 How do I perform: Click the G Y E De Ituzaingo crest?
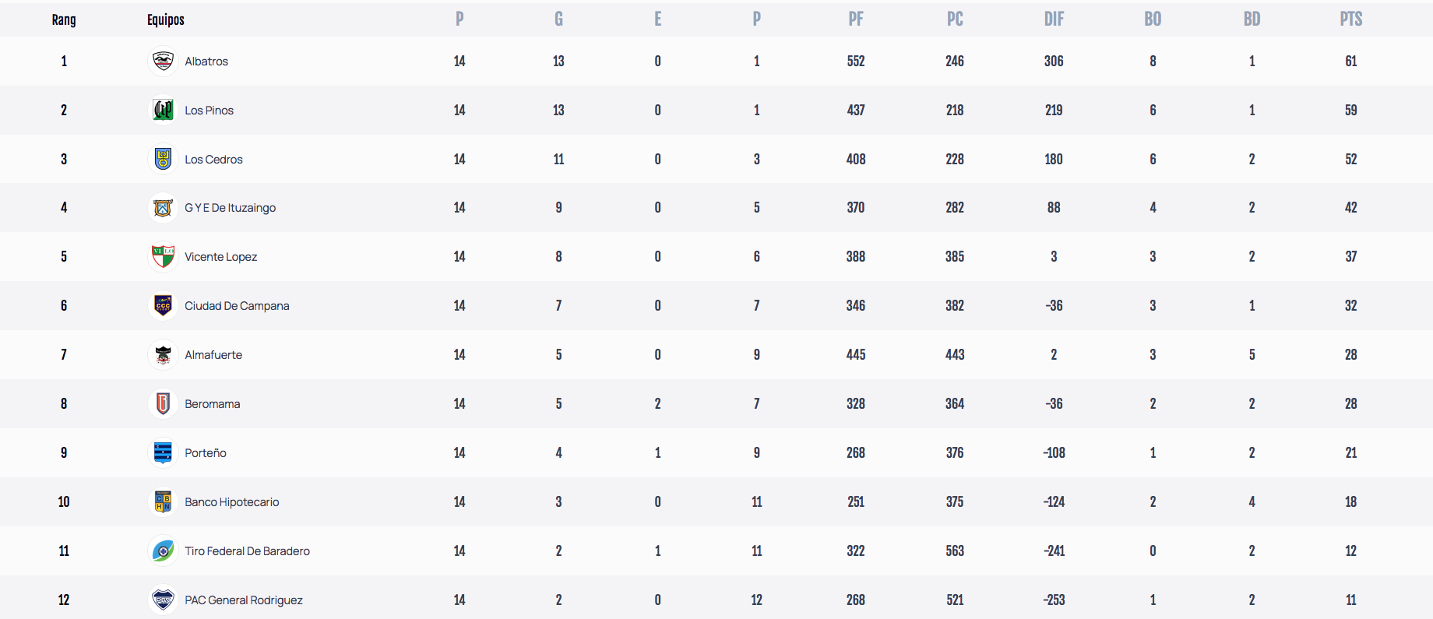pyautogui.click(x=163, y=208)
